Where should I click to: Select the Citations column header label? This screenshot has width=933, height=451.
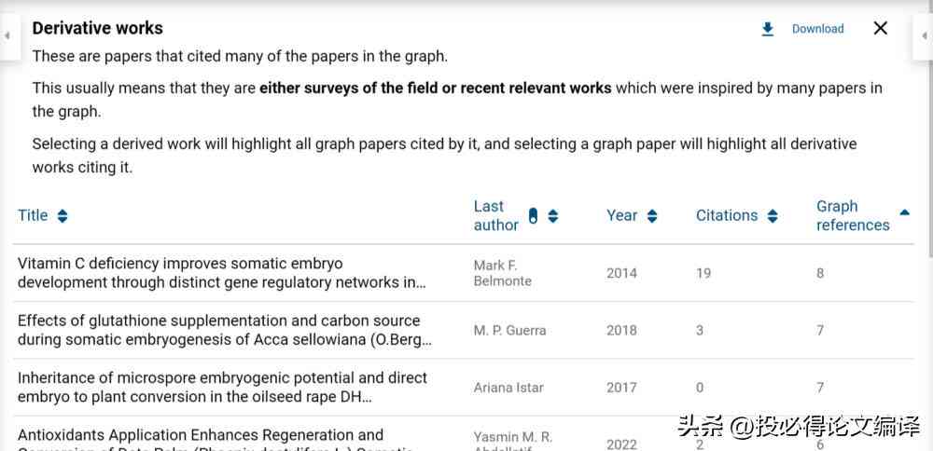727,215
